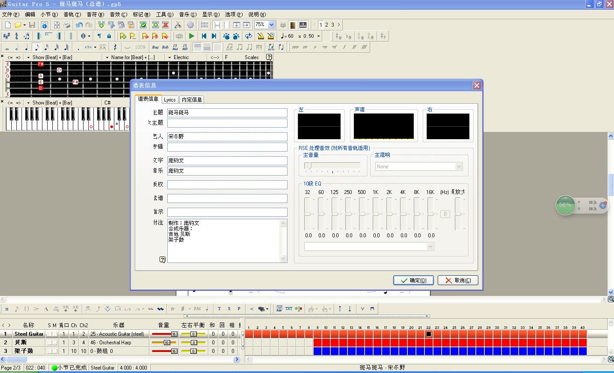This screenshot has width=614, height=373.
Task: Toggle solo on 贝斯 track
Action: (50, 343)
